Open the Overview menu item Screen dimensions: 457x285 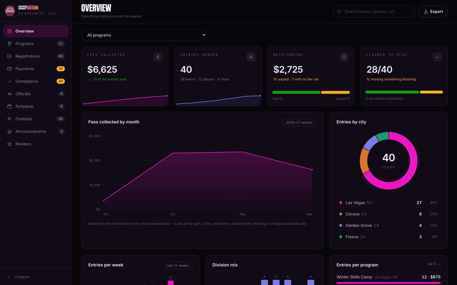tap(36, 31)
